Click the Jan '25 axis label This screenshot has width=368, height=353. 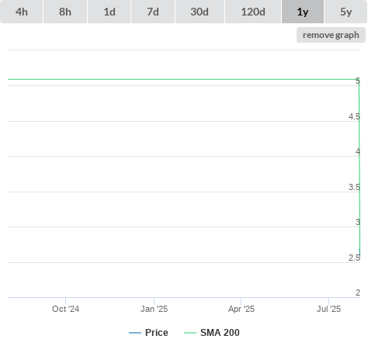154,309
